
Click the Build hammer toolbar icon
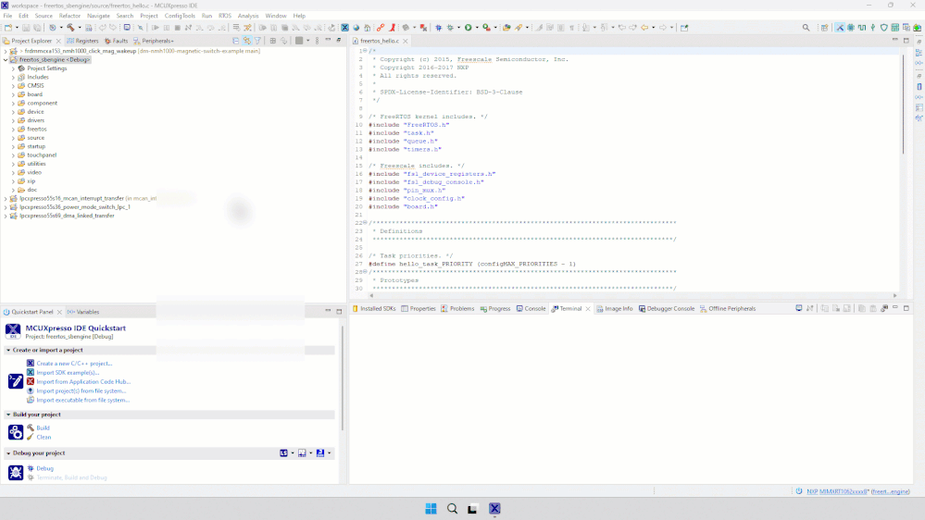(x=70, y=28)
